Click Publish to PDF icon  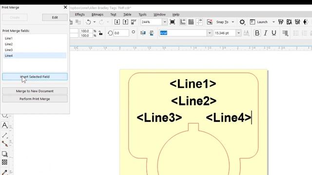coord(134,22)
